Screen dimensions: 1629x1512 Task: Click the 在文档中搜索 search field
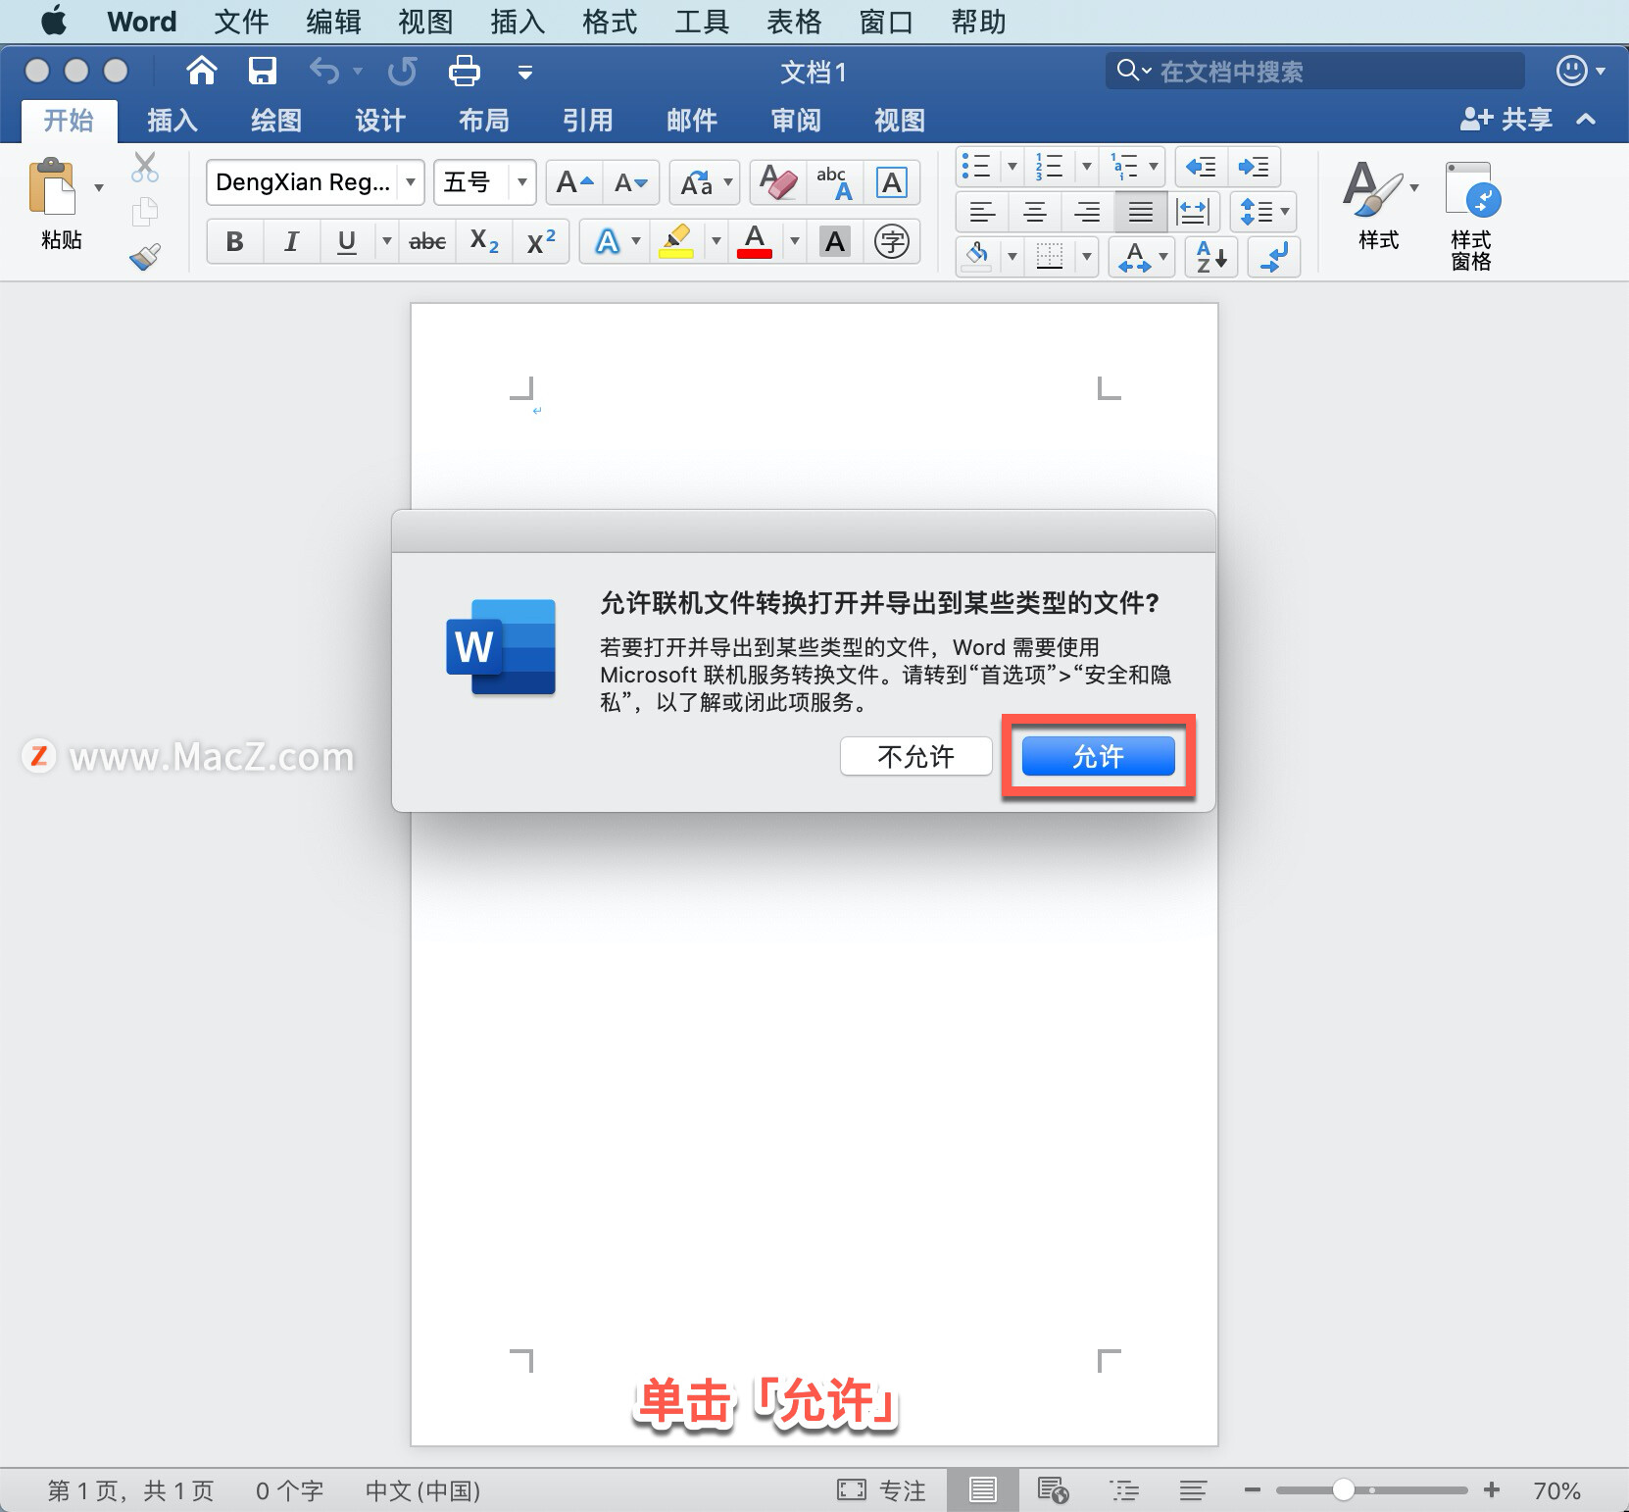pos(1315,71)
